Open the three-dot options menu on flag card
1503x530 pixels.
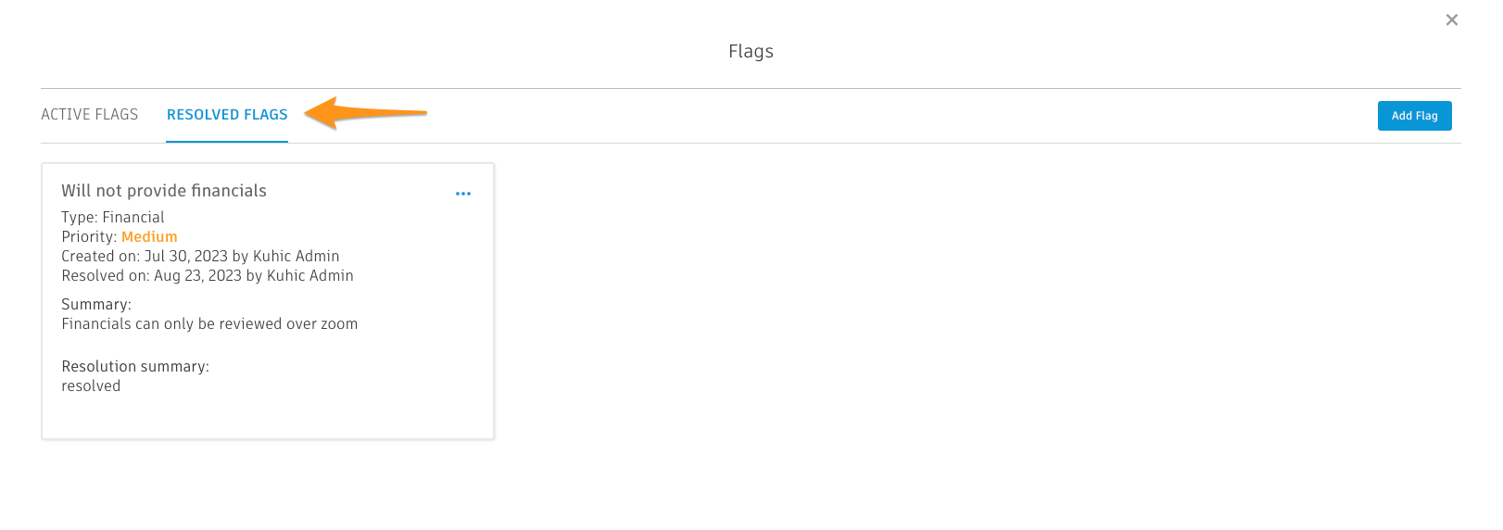point(463,194)
